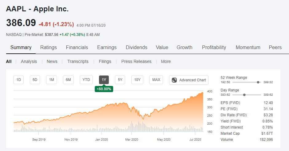Click the Transcripts filter link
Screen dimensions: 289x151
(78, 61)
